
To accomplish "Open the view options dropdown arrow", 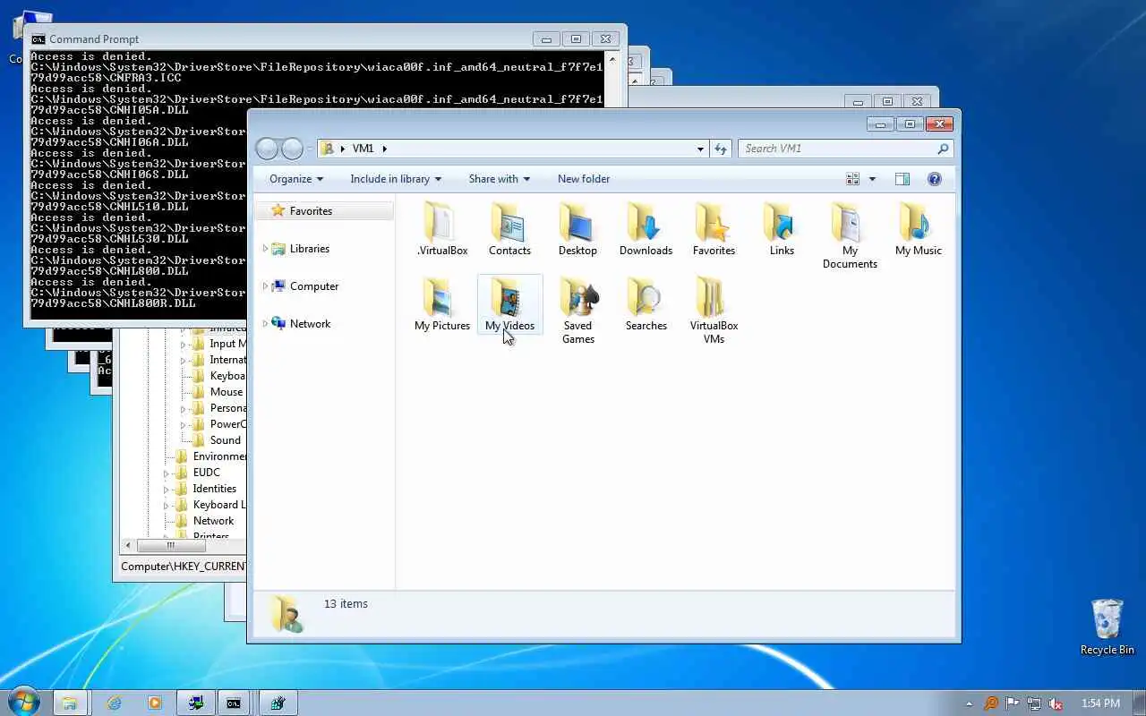I will tap(872, 179).
